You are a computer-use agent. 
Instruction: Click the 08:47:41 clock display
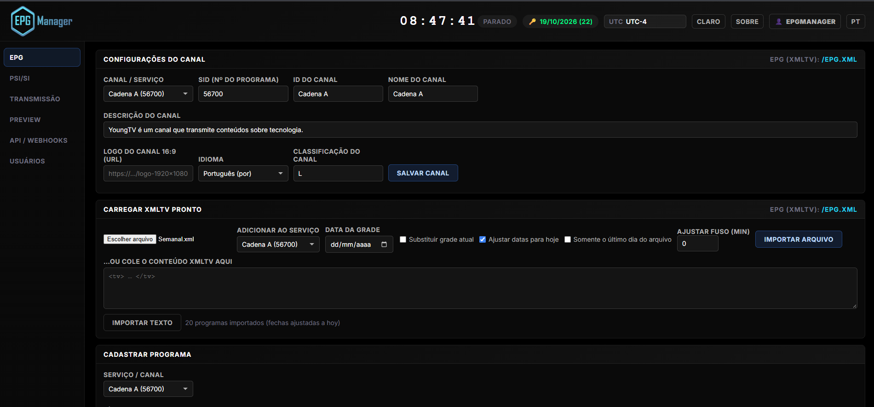[x=437, y=21]
